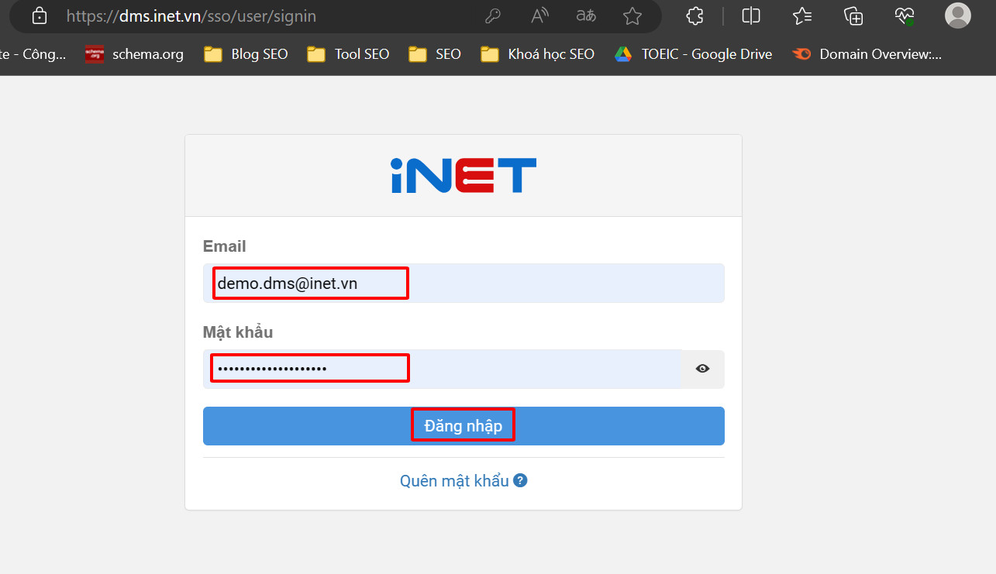The image size is (996, 574).
Task: Activate the Read aloud icon
Action: (539, 15)
